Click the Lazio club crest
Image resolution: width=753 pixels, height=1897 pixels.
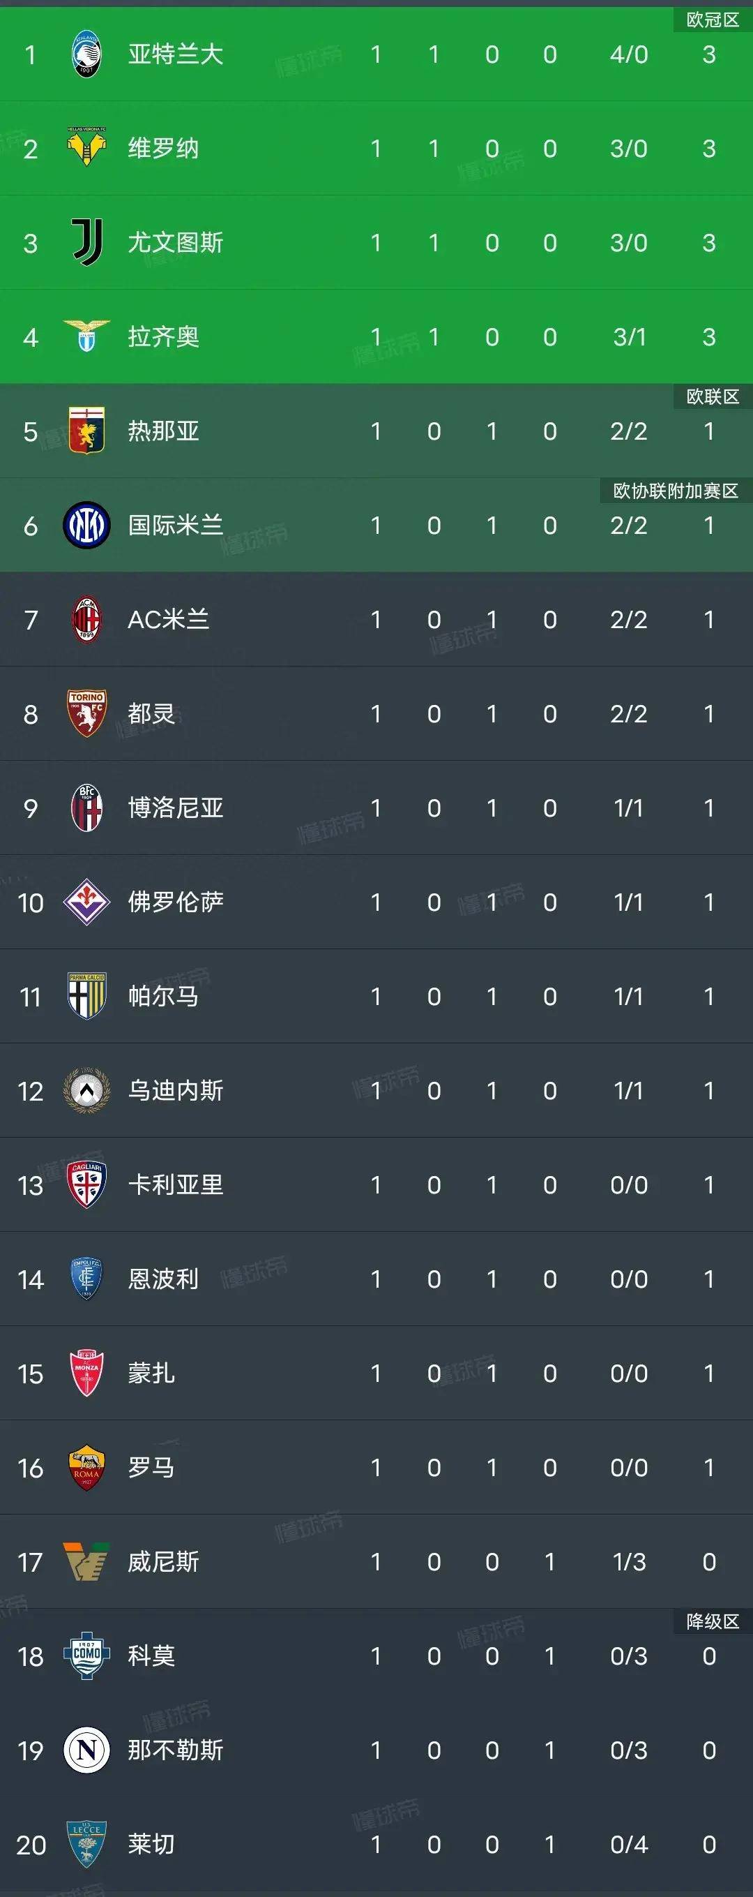click(86, 336)
